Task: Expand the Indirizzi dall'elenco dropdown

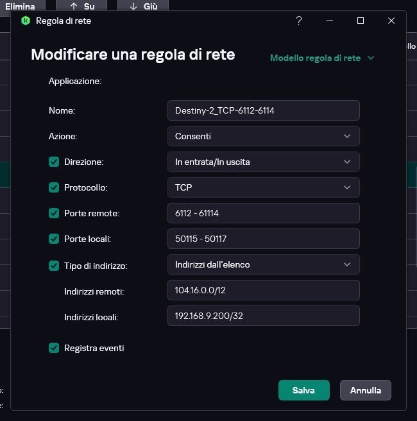Action: point(263,264)
